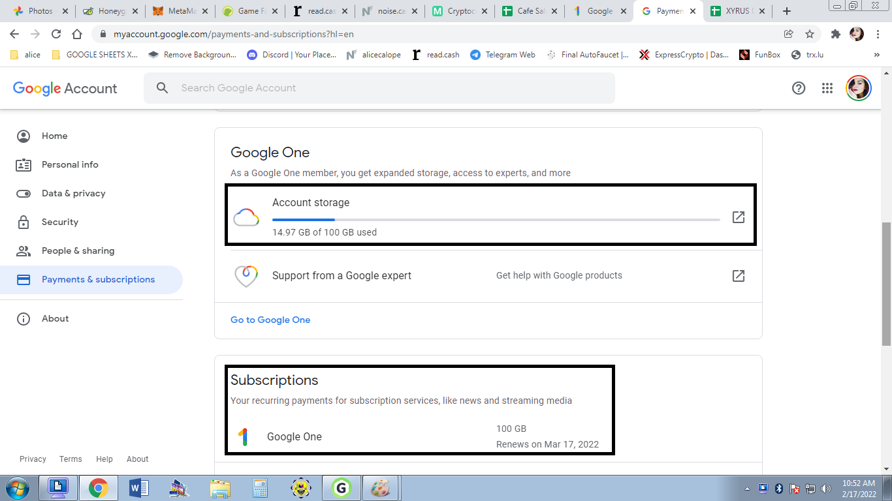The image size is (892, 501).
Task: Open Microsoft Word from the taskbar
Action: click(x=139, y=488)
